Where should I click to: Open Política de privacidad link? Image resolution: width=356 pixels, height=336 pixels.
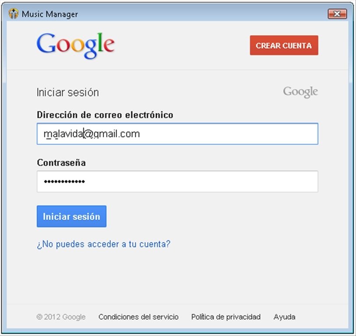(226, 317)
